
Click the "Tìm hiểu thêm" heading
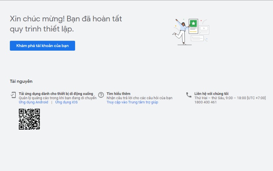[x=118, y=94]
